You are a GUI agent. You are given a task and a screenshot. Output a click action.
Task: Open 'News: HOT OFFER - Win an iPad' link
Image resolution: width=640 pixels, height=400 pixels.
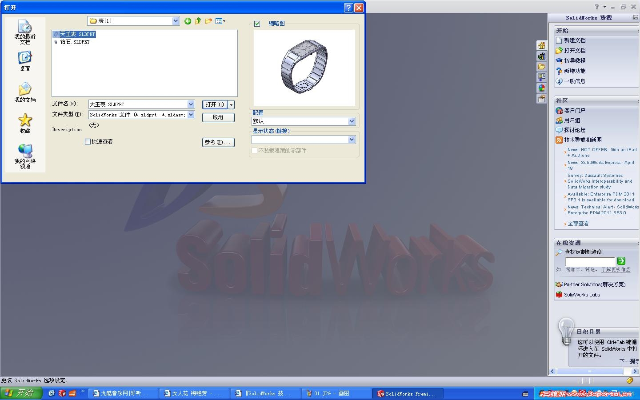pyautogui.click(x=602, y=152)
